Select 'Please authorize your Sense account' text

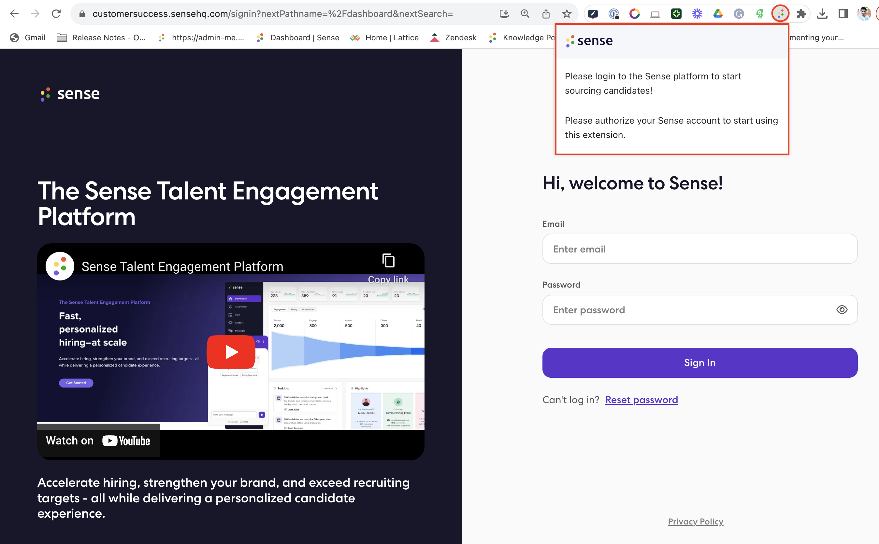click(x=671, y=128)
